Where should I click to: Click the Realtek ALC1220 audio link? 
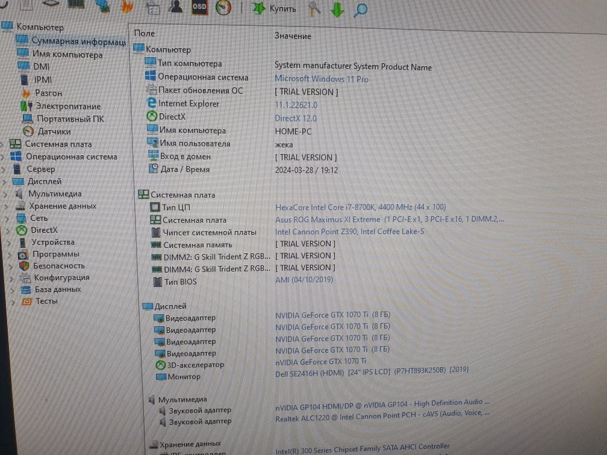coord(382,416)
